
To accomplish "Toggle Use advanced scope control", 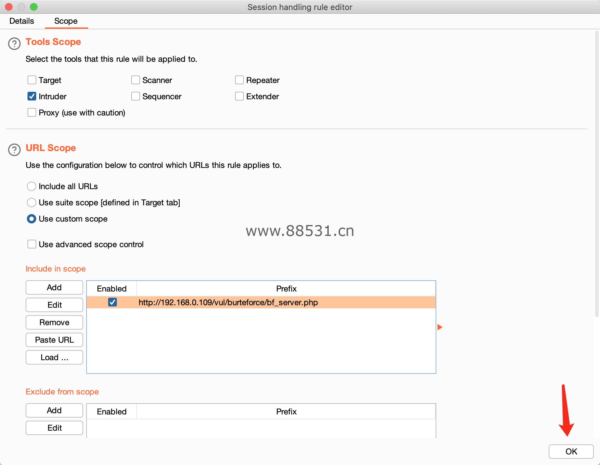I will 32,244.
